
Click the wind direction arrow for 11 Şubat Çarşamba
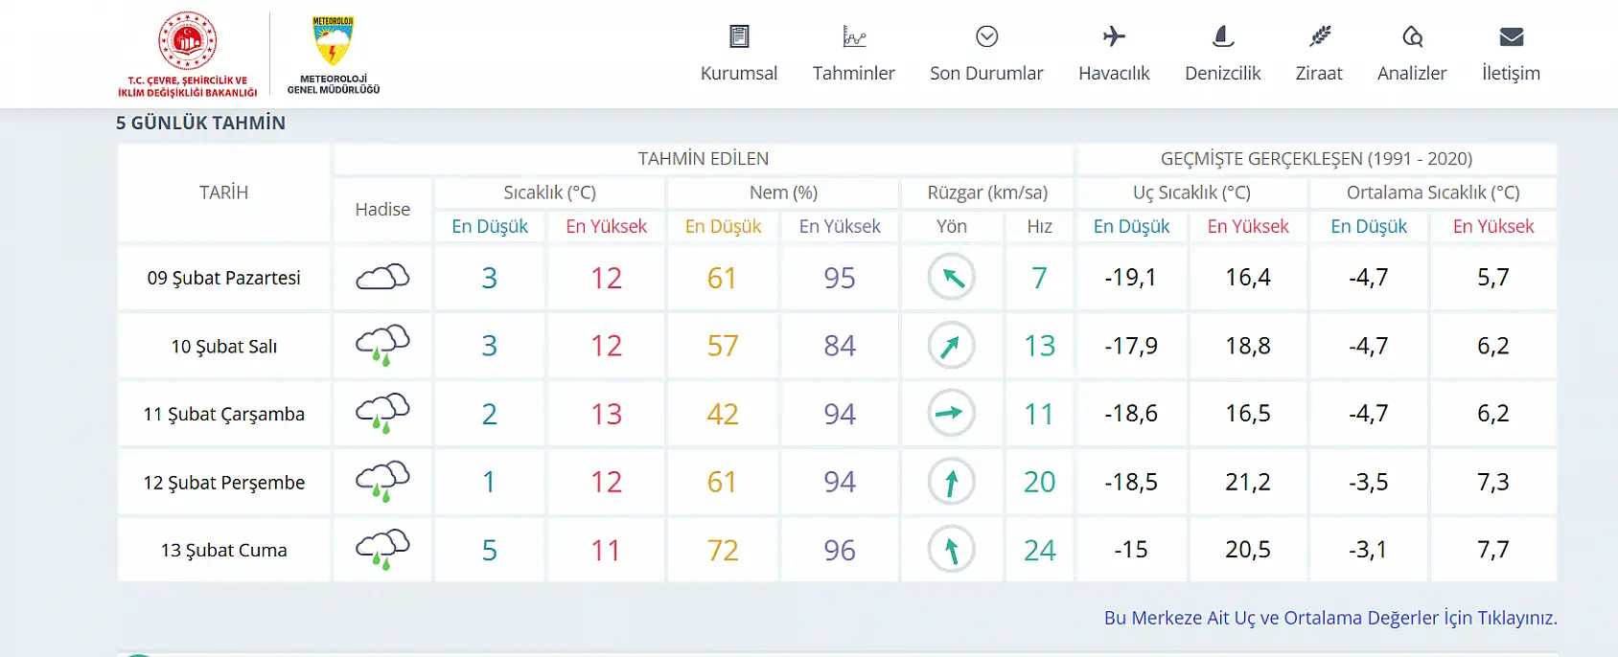pyautogui.click(x=951, y=414)
